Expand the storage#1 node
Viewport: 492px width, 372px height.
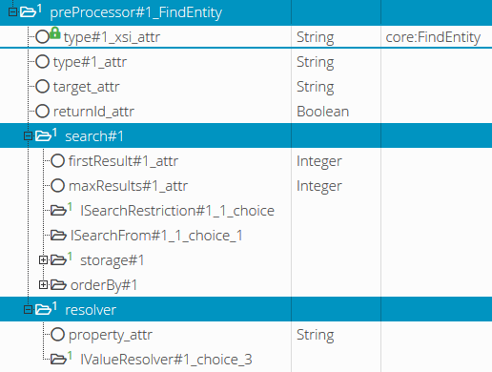[x=43, y=260]
